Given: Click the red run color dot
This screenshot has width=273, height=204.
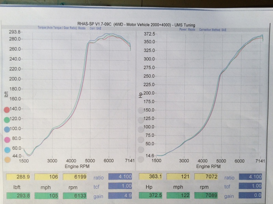Looking at the screenshot, I should click(7, 110).
